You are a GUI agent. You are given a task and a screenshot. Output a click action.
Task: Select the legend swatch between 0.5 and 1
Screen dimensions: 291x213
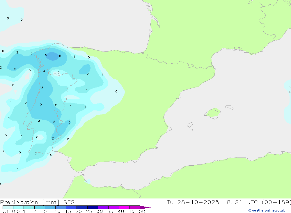[x=18, y=207]
